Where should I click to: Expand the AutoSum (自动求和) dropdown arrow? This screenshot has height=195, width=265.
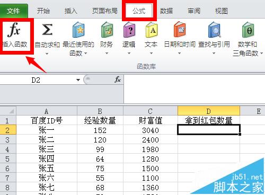coord(47,54)
